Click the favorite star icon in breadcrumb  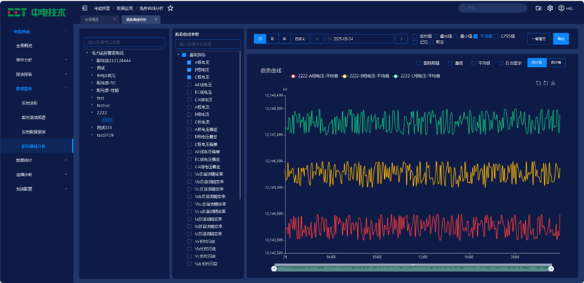[x=171, y=8]
